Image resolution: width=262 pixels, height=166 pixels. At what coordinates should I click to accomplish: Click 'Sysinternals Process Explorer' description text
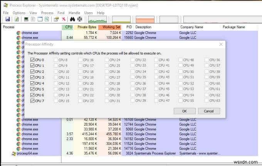click(x=155, y=153)
